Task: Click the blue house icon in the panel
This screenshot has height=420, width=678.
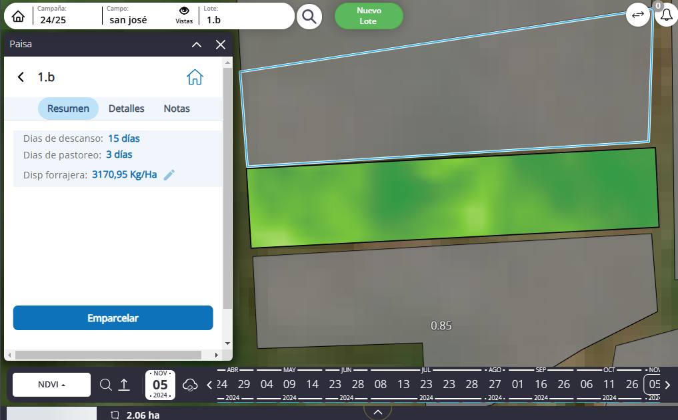Action: tap(195, 77)
